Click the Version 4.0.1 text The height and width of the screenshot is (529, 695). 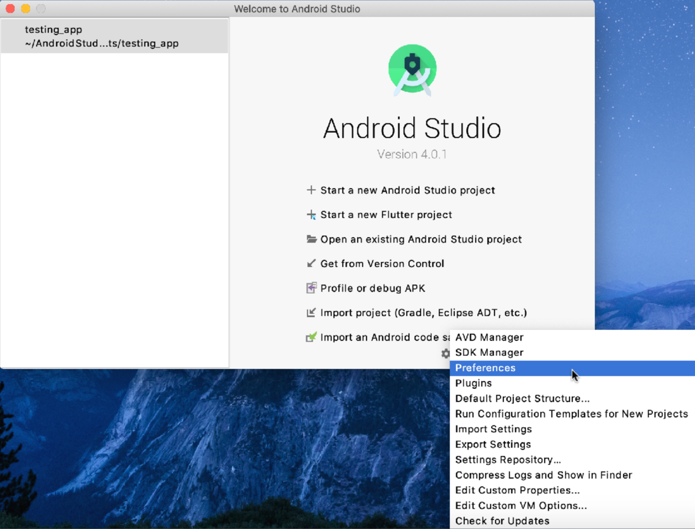(x=412, y=154)
